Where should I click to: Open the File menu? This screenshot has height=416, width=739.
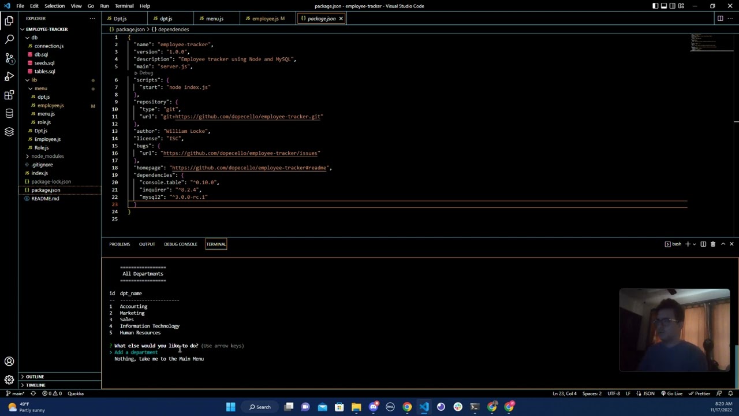point(20,6)
